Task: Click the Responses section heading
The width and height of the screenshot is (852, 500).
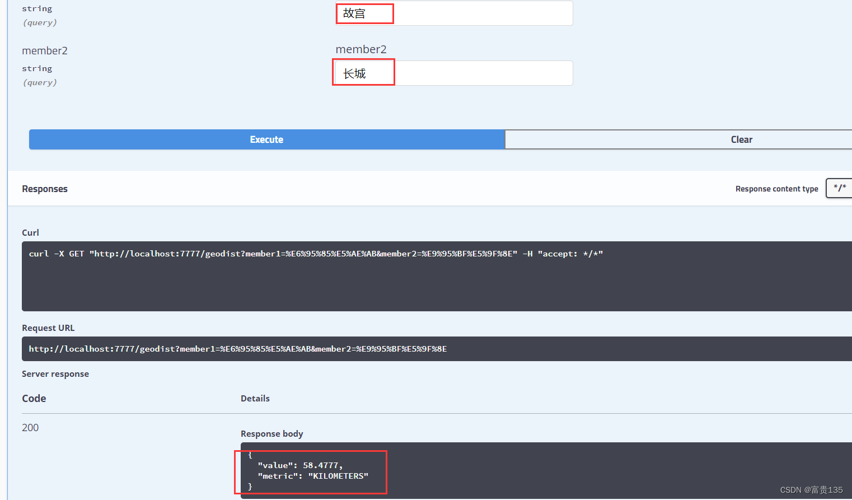Action: [x=45, y=189]
